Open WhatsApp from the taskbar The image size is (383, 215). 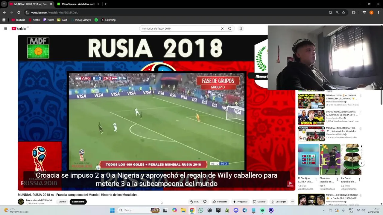tap(201, 210)
